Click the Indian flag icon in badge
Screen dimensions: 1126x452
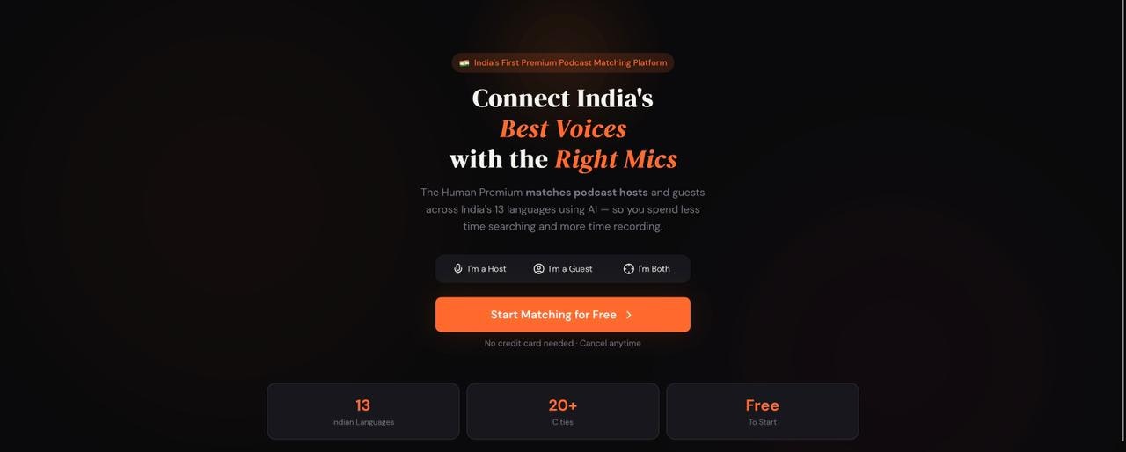pyautogui.click(x=464, y=63)
